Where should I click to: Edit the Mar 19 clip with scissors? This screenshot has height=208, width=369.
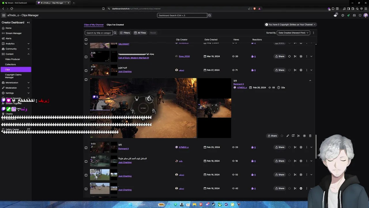295,56
